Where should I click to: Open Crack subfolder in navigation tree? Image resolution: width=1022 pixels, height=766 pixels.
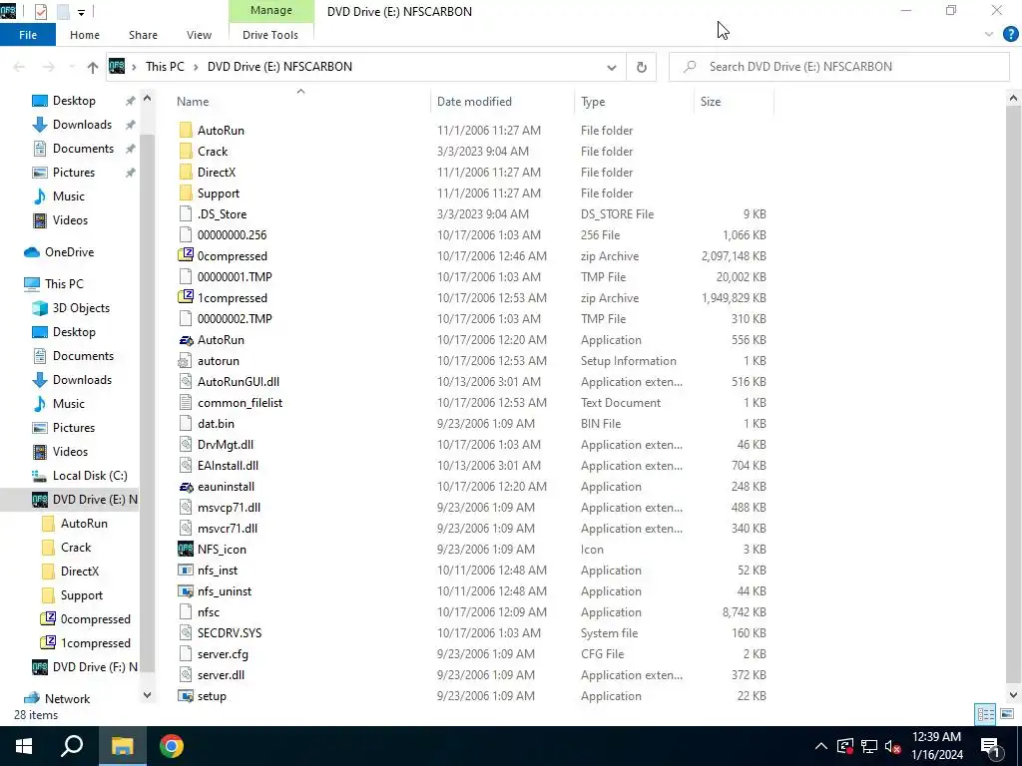[x=76, y=548]
